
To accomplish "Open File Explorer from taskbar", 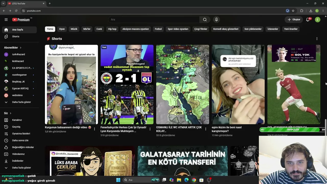I will coord(179,180).
